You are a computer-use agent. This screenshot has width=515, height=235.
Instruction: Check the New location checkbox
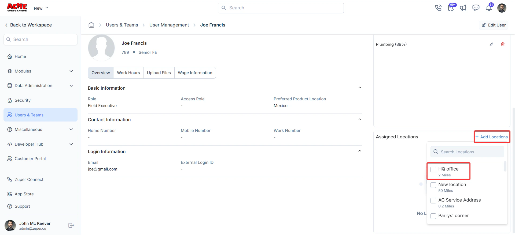point(433,185)
